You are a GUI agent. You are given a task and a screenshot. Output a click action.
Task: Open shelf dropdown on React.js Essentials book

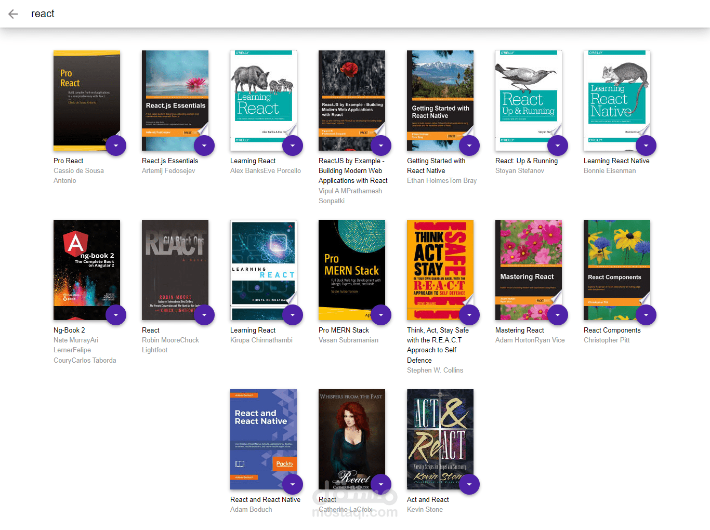coord(204,145)
